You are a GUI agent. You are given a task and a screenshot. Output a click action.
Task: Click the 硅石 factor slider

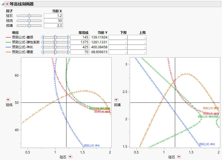(29, 16)
